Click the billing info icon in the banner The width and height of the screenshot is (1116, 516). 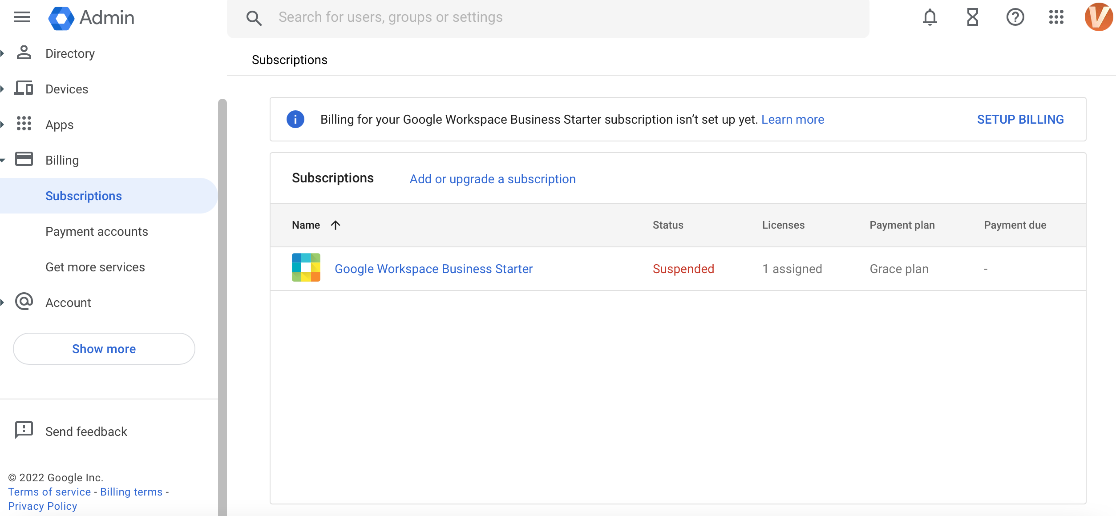coord(295,119)
